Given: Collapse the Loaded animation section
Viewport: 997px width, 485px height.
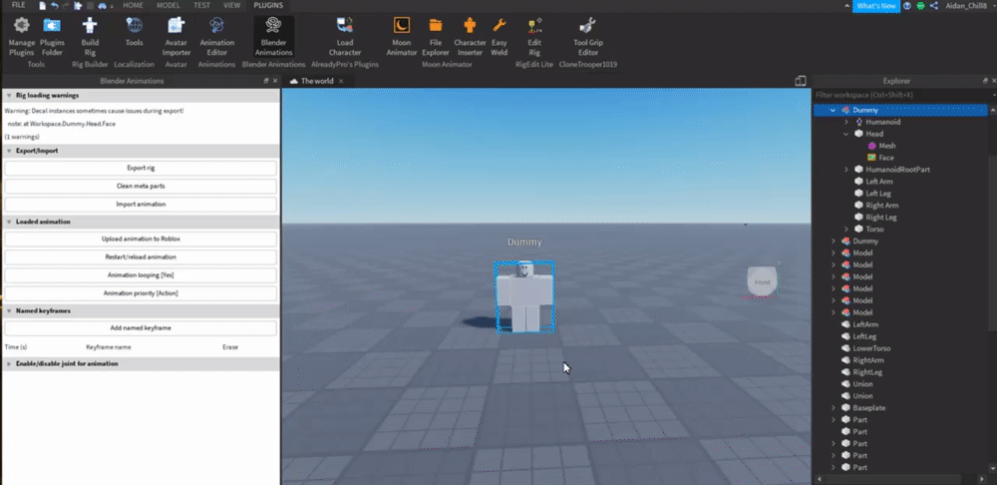Looking at the screenshot, I should pyautogui.click(x=9, y=222).
